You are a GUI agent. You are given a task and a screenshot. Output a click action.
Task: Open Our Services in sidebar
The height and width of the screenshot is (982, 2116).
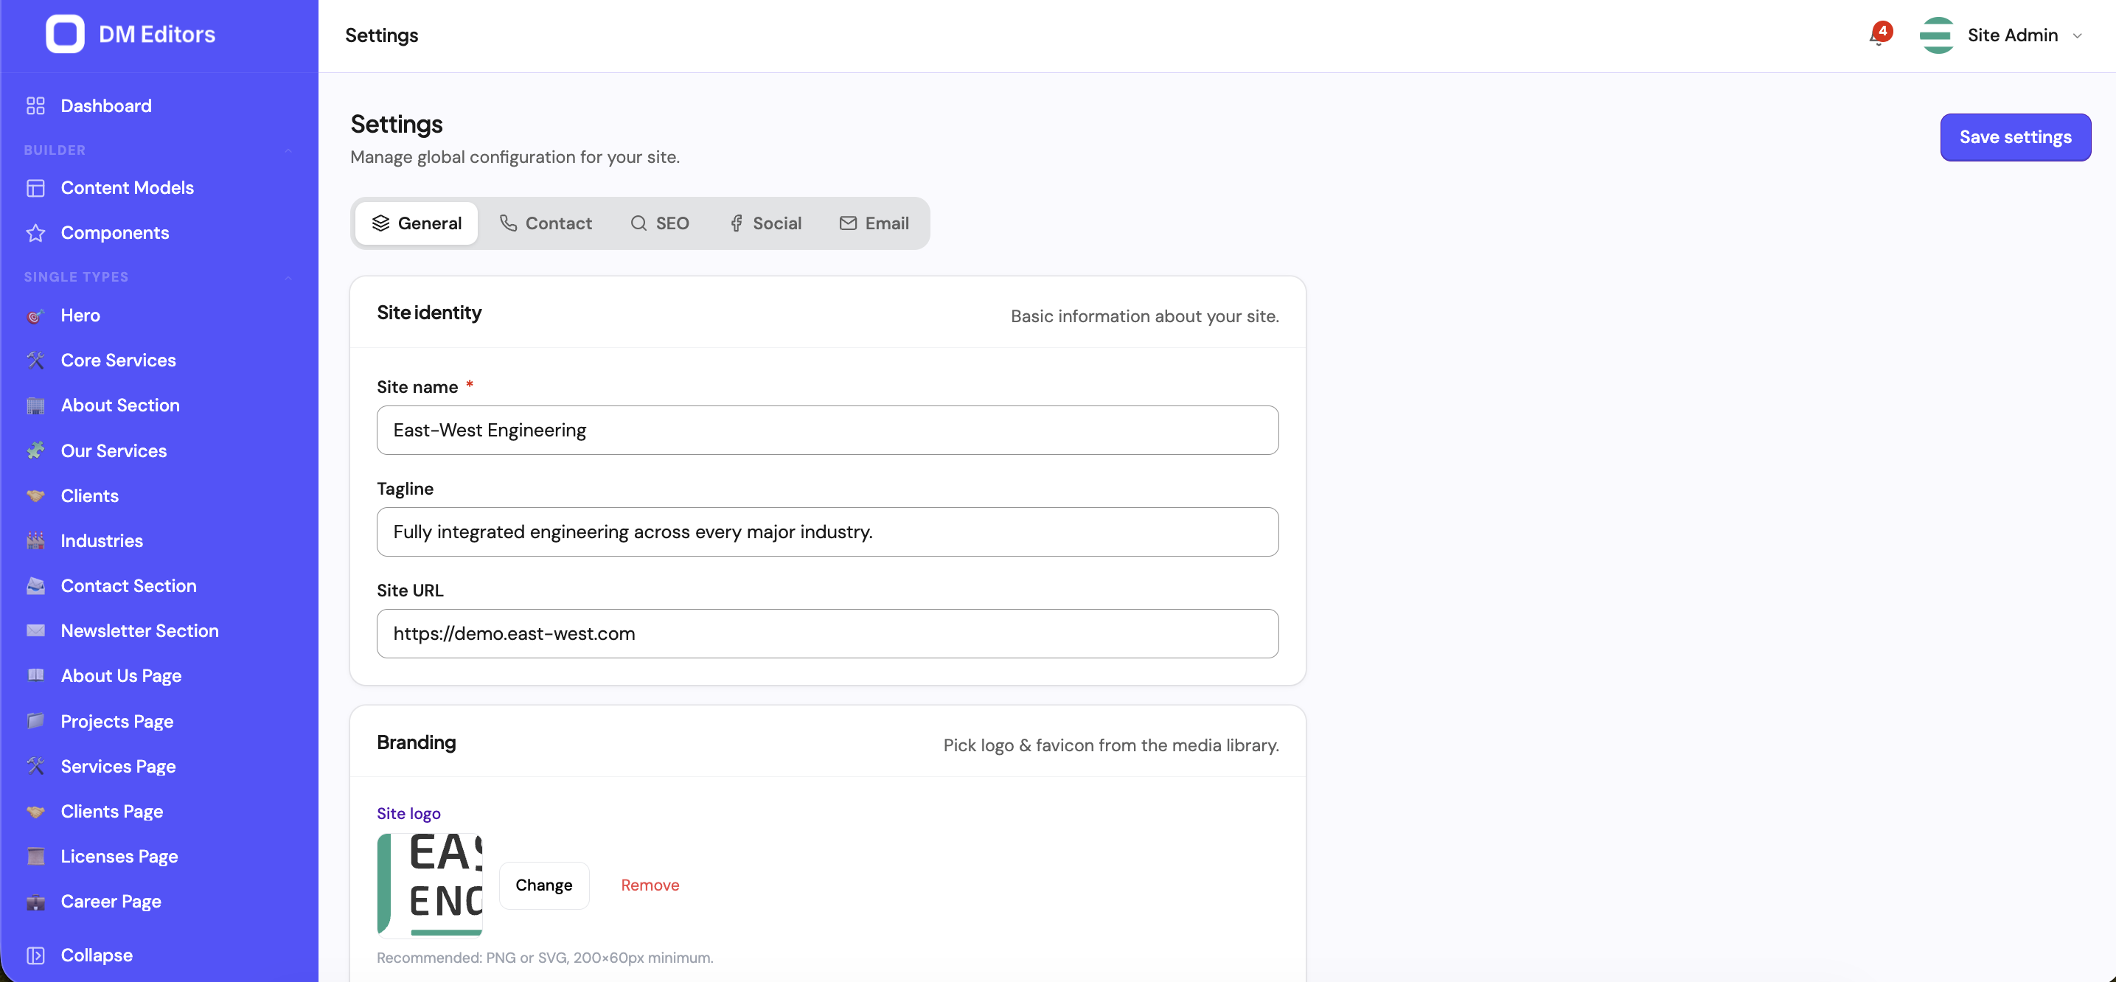(x=114, y=450)
